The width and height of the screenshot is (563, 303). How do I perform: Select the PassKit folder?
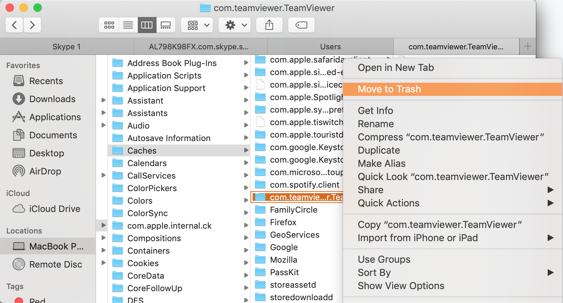point(298,272)
